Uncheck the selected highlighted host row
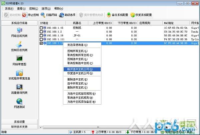 pyautogui.click(x=41, y=43)
